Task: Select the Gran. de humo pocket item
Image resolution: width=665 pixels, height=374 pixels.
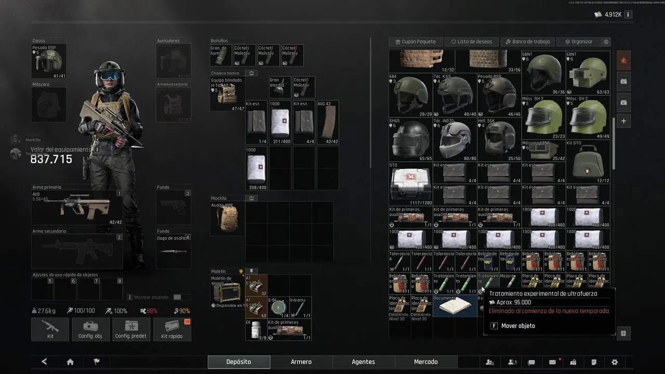Action: point(221,55)
